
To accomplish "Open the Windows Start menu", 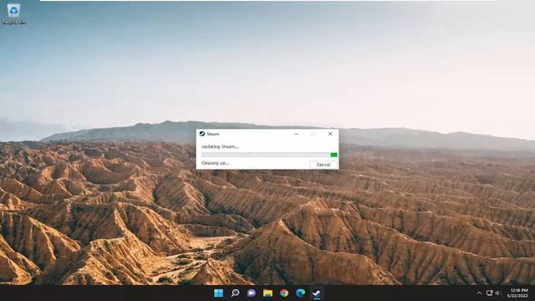I will [218, 293].
